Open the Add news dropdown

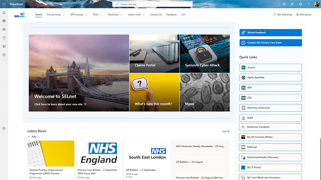pyautogui.click(x=33, y=137)
